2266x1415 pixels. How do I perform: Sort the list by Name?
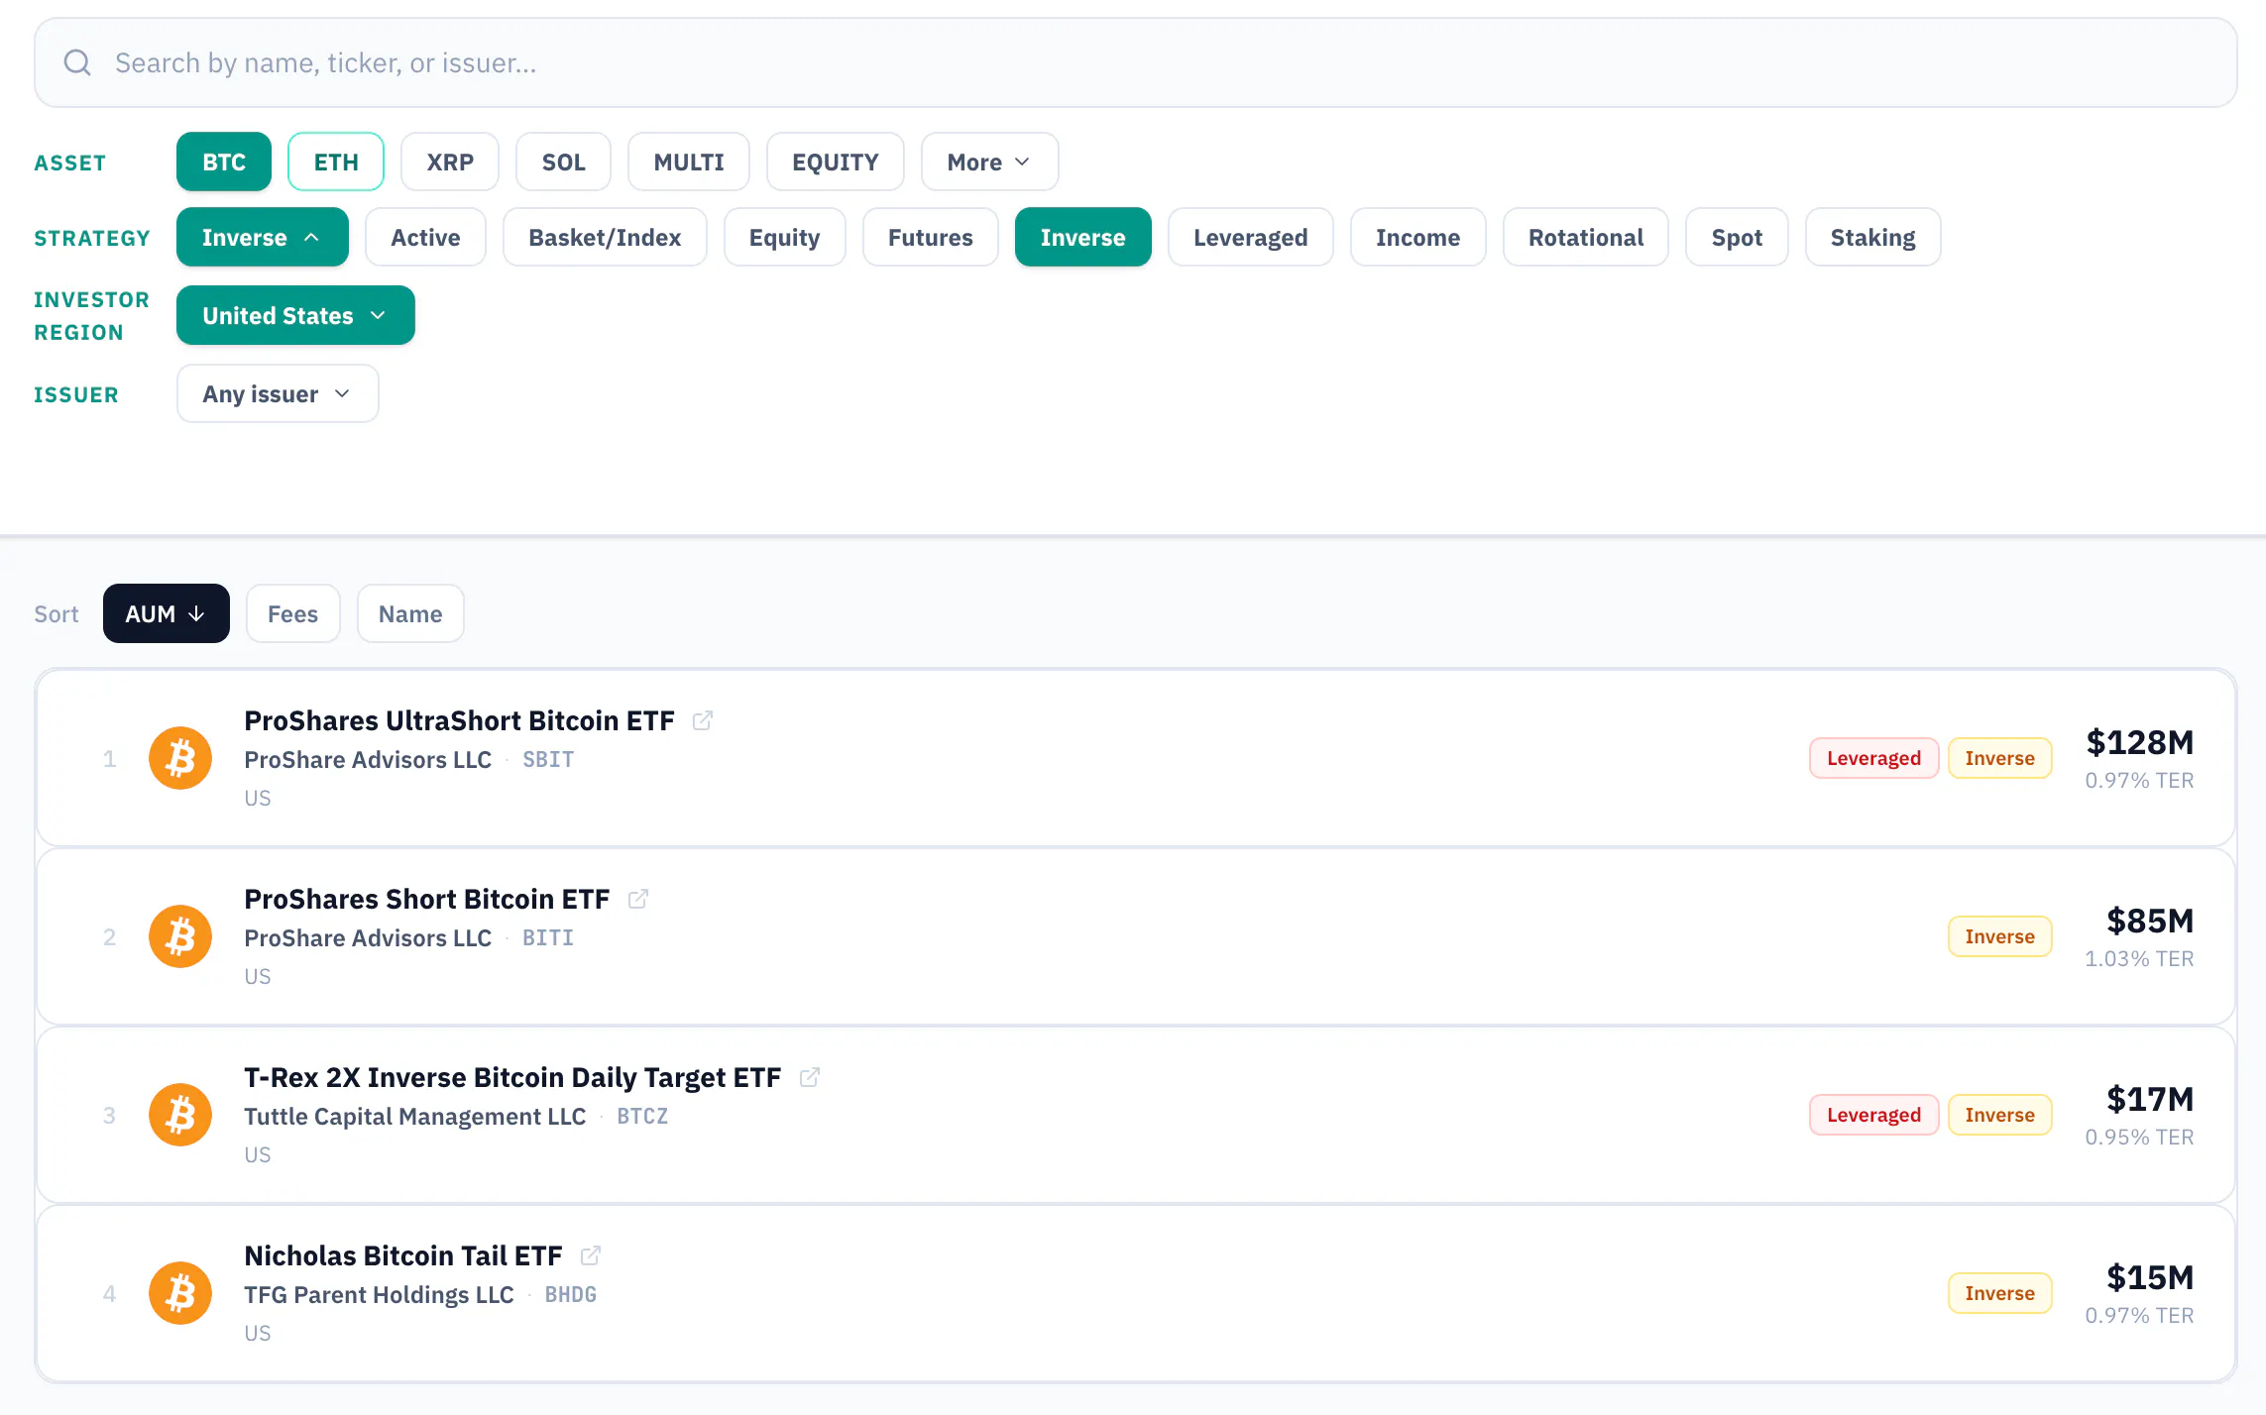pyautogui.click(x=410, y=613)
